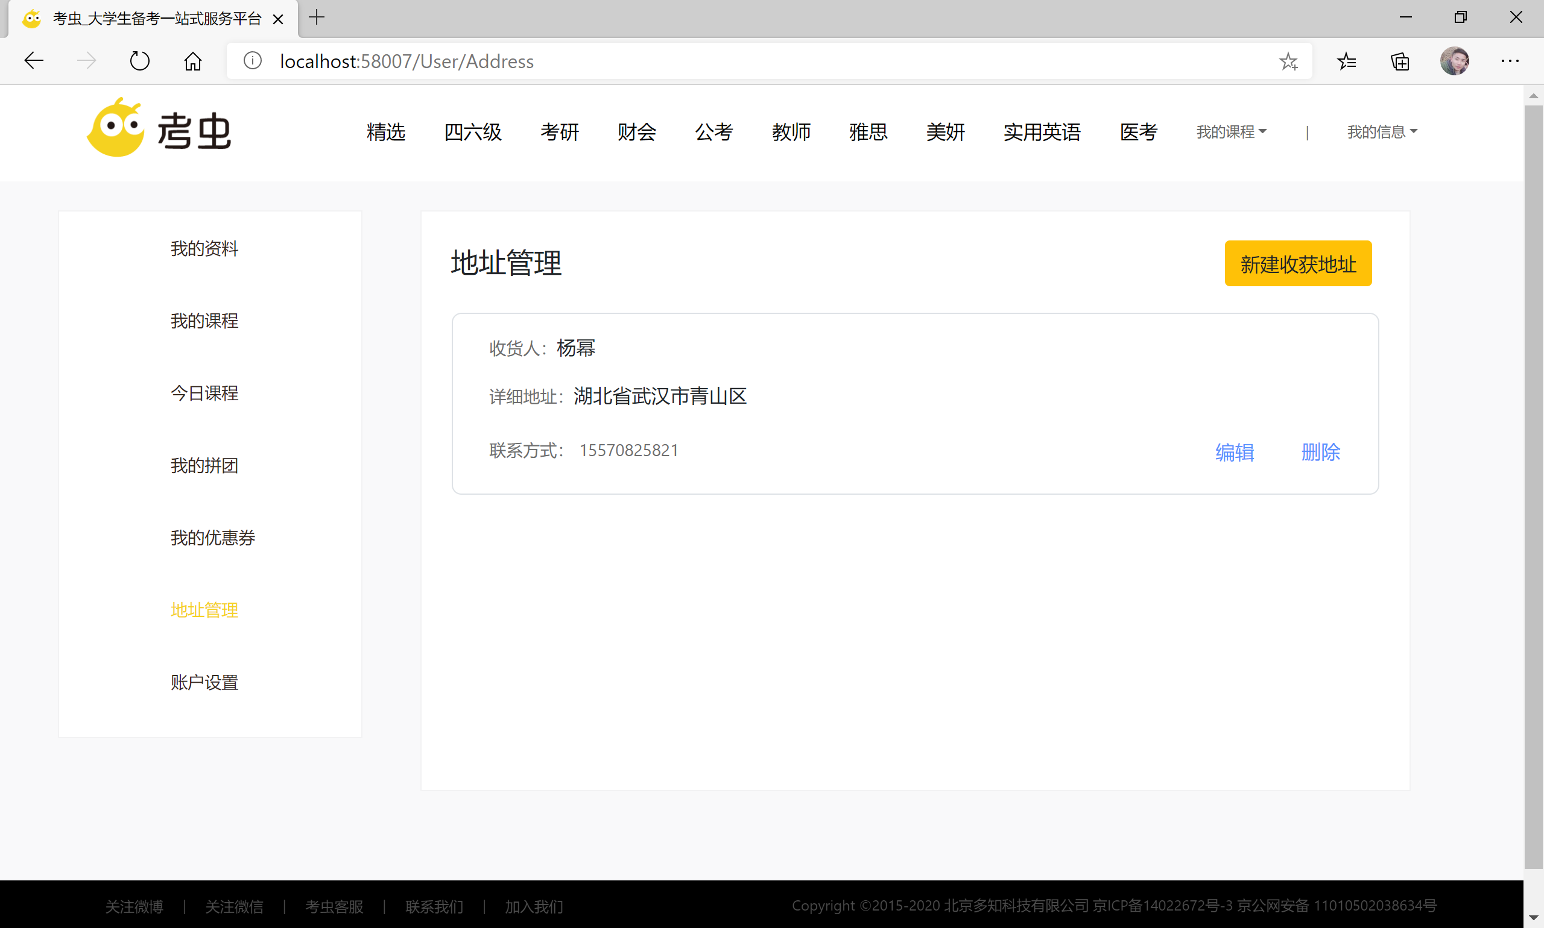Open the favorites list icon
Screen dimensions: 1544x928
(1346, 61)
